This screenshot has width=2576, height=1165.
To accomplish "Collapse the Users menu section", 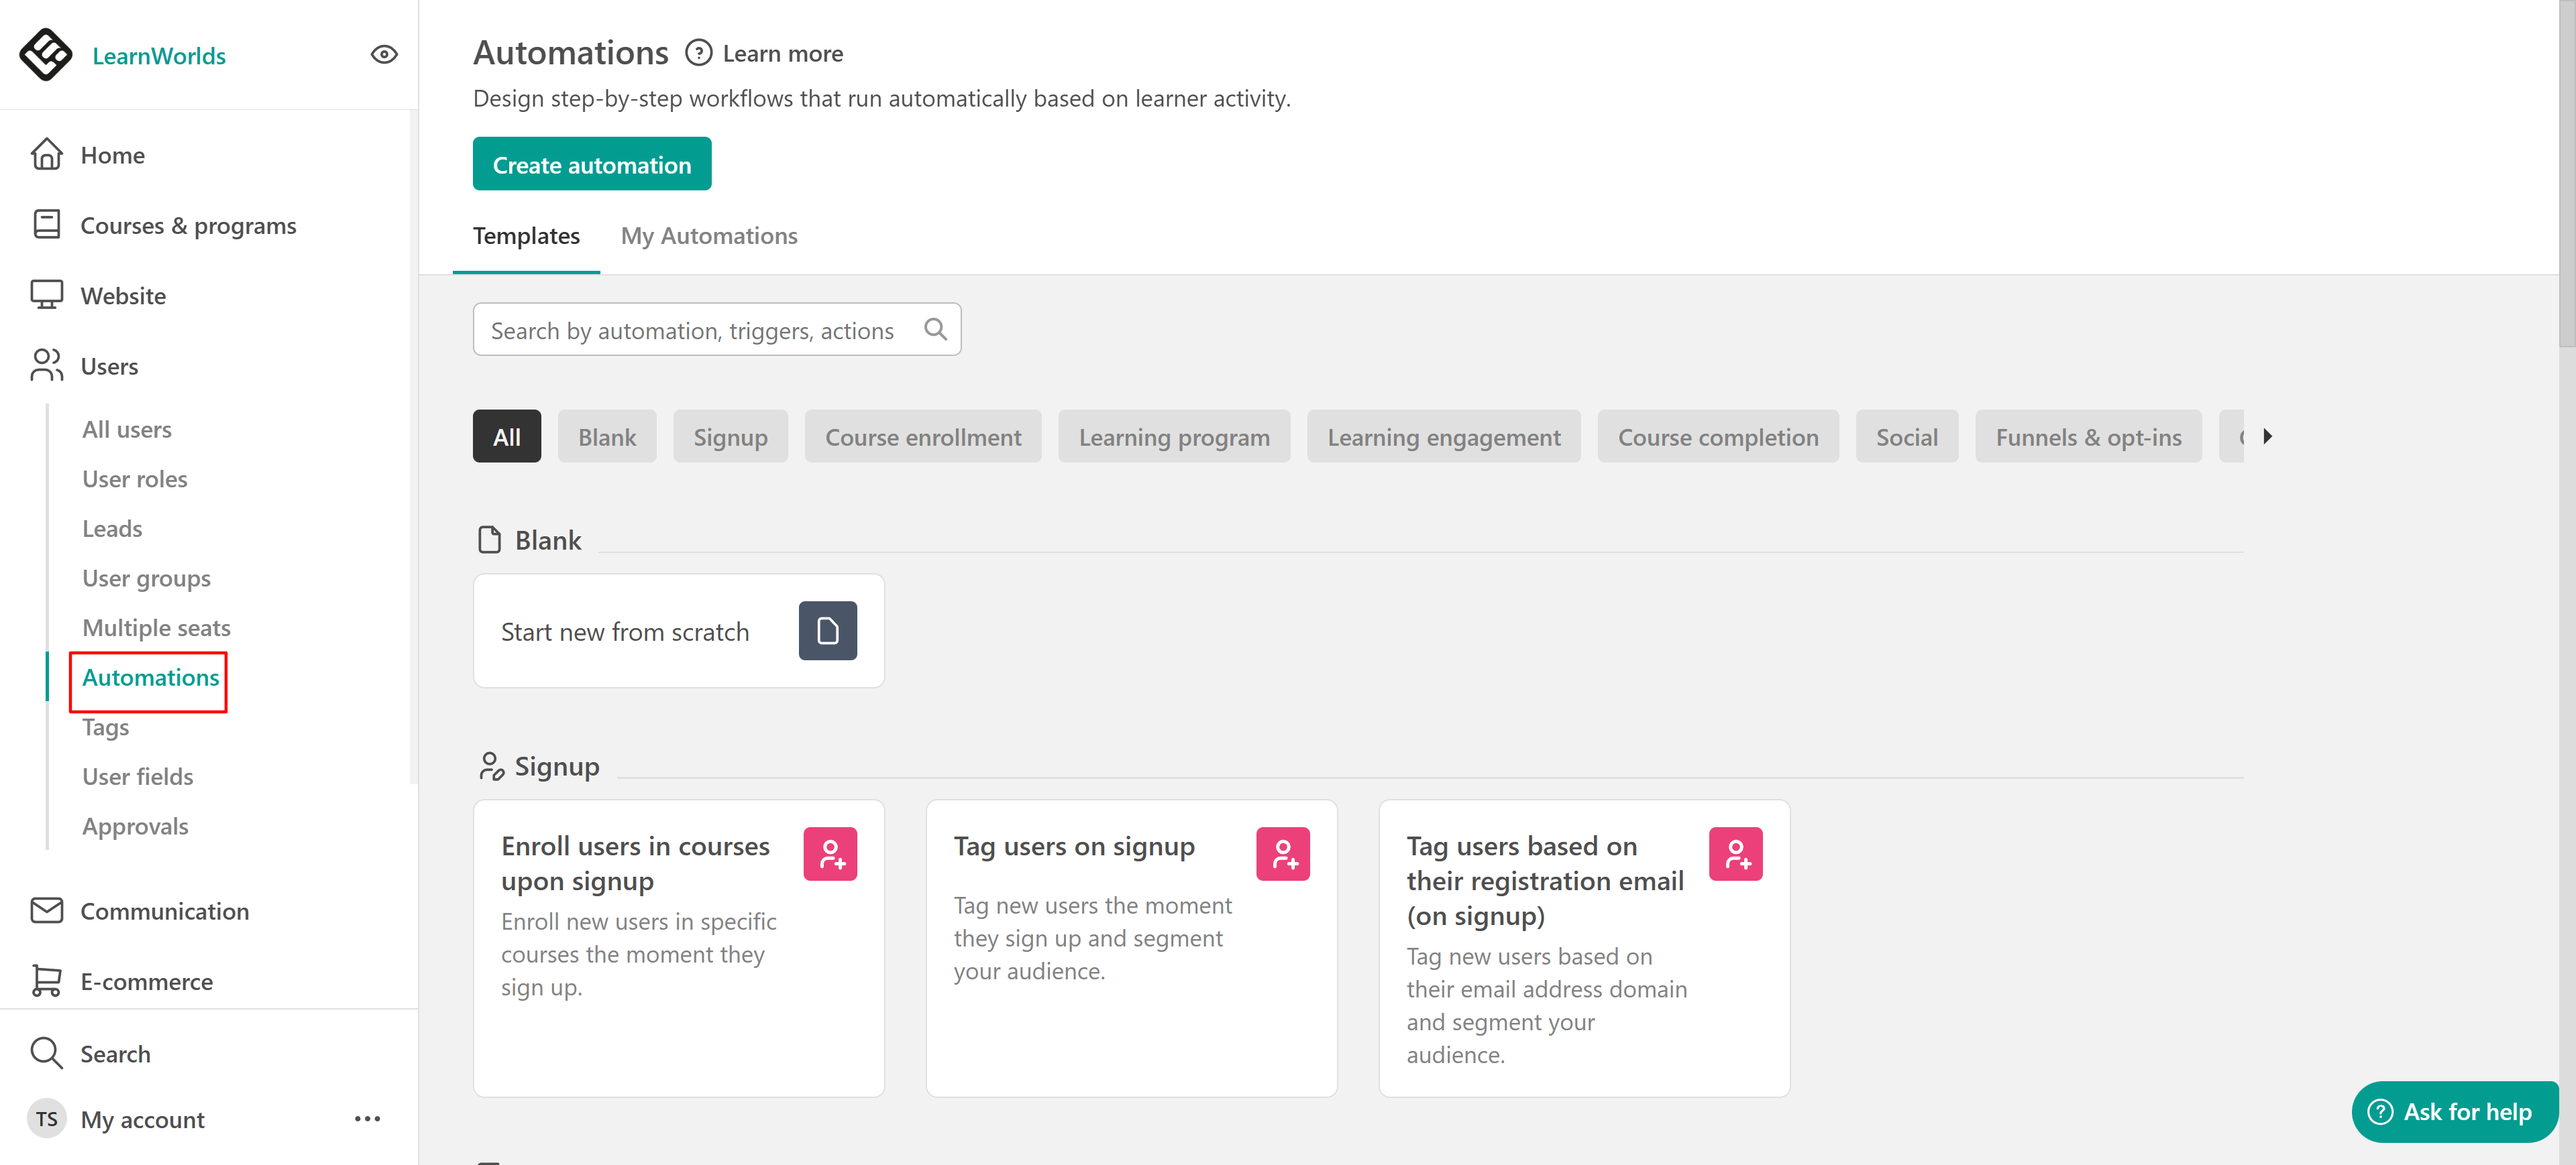I will click(x=109, y=366).
